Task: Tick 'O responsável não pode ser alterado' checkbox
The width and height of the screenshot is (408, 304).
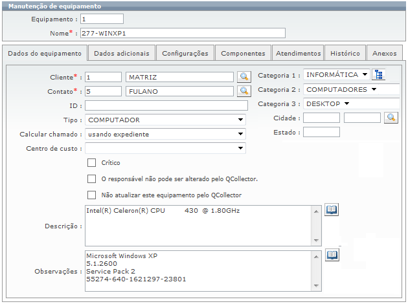Action: [91, 179]
